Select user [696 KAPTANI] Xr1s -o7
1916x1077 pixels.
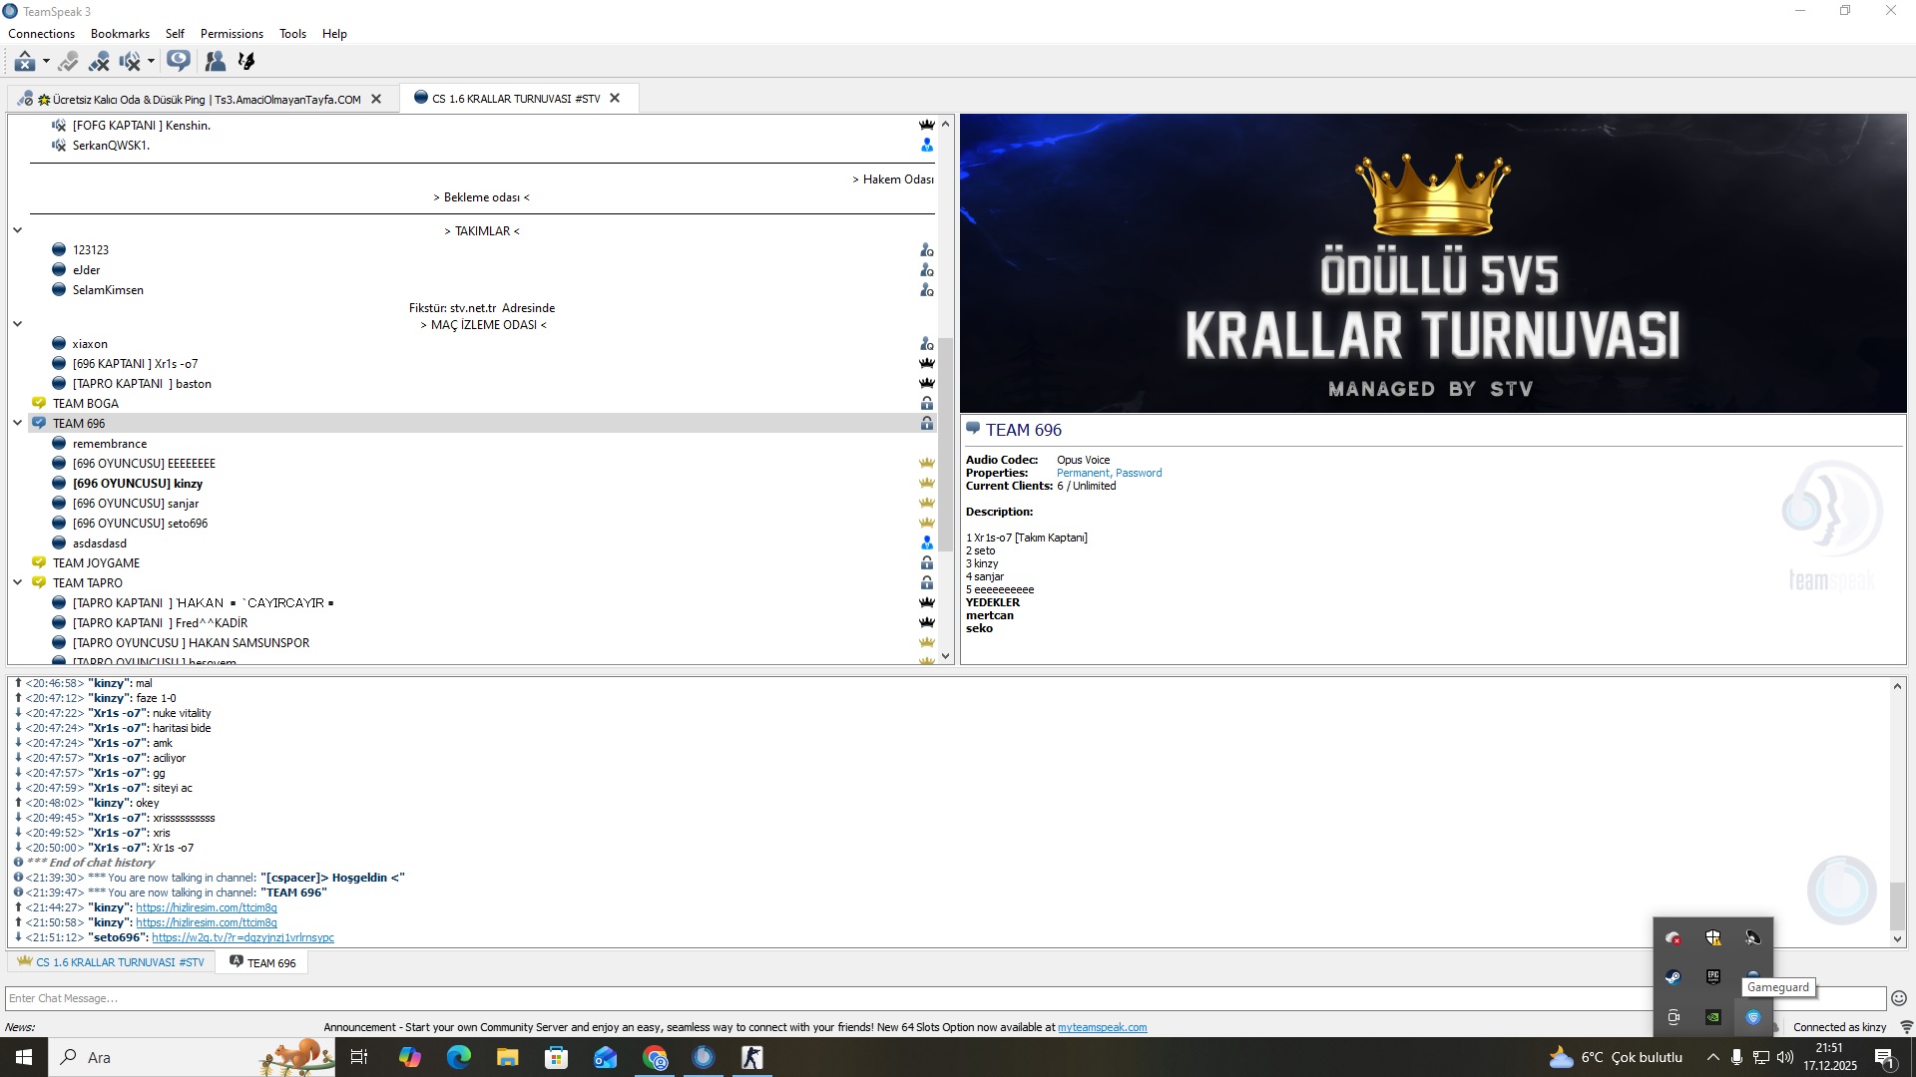tap(135, 364)
